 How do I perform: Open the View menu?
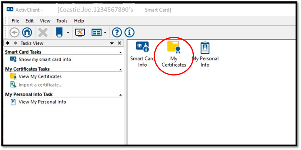(x=45, y=21)
